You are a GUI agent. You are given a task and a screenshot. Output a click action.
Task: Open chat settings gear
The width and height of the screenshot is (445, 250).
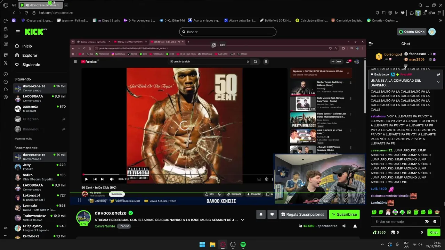[422, 233]
